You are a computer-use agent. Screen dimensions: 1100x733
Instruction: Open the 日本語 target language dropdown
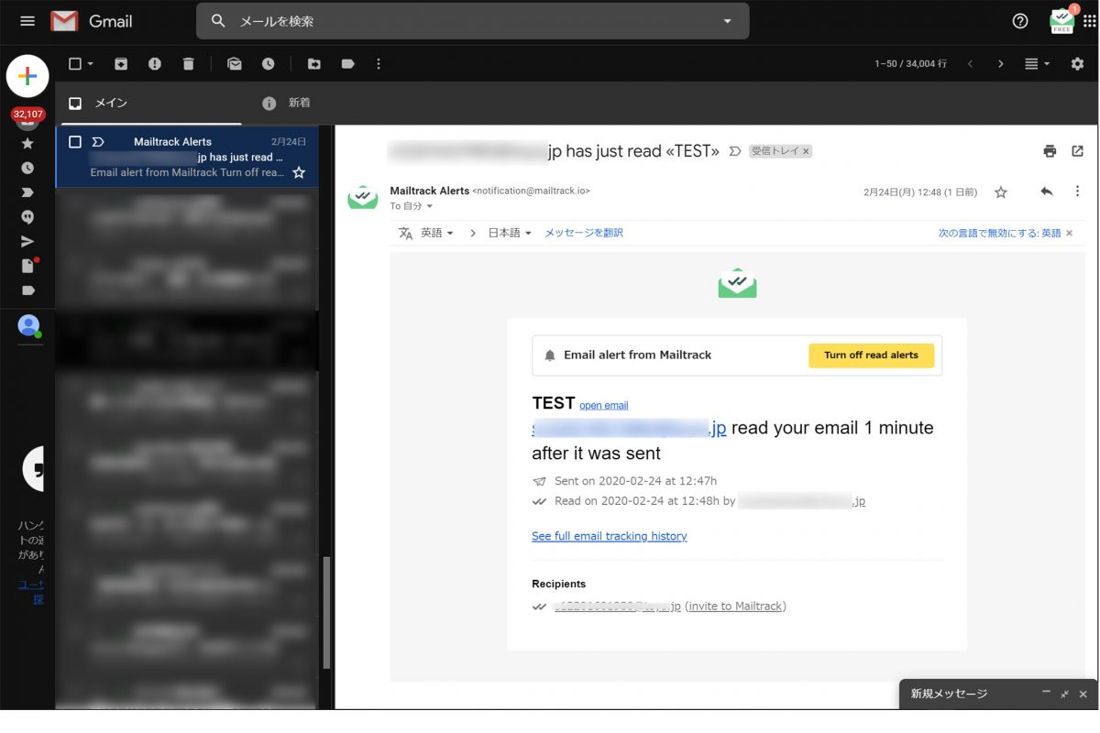click(510, 233)
